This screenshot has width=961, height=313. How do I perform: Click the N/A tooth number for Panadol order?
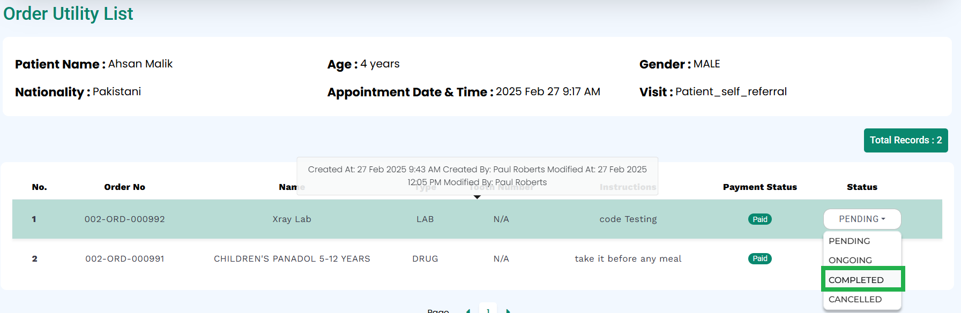tap(501, 258)
